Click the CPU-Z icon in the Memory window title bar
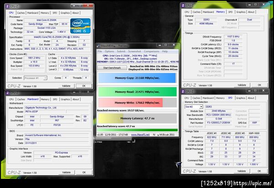274x188 pixels. pyautogui.click(x=183, y=5)
